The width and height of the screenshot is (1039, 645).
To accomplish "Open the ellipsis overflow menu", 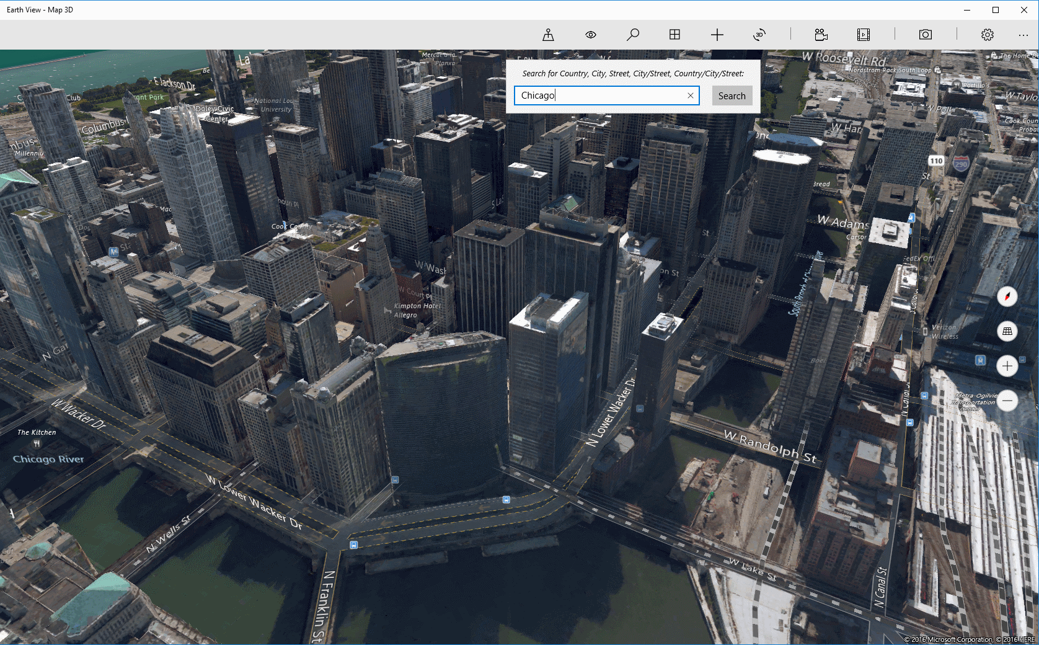I will (1024, 35).
